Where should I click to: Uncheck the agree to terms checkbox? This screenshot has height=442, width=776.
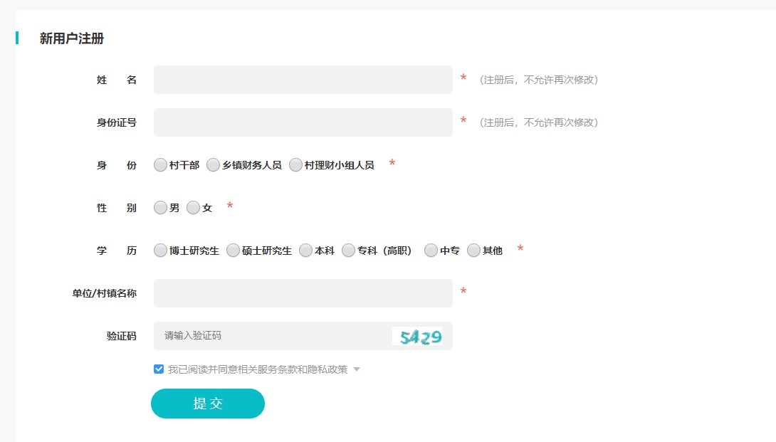(159, 369)
